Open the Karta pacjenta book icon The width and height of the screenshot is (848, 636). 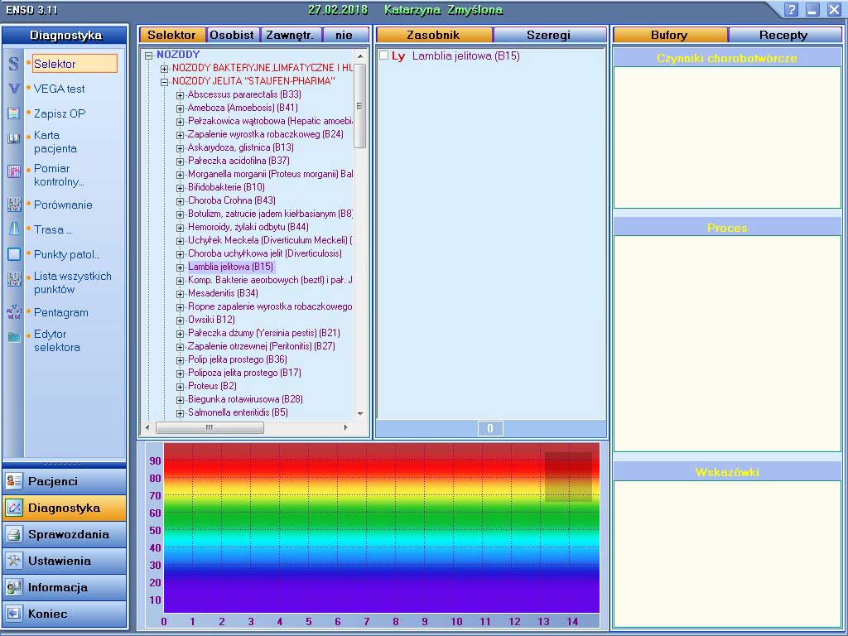[14, 139]
